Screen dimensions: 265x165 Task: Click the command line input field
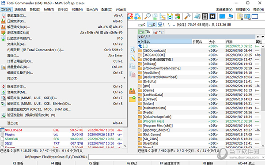[x=174, y=157]
